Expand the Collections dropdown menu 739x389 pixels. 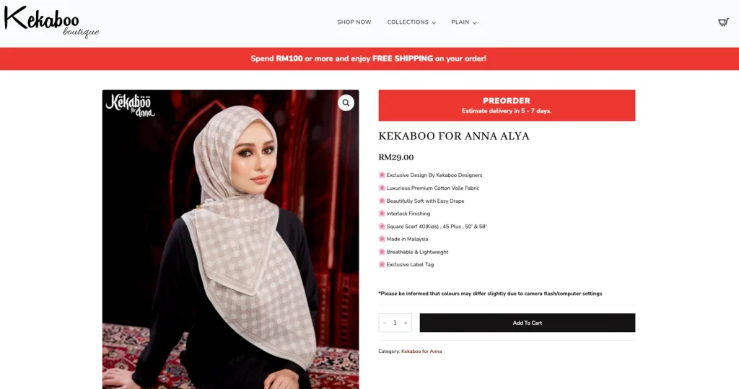[411, 22]
